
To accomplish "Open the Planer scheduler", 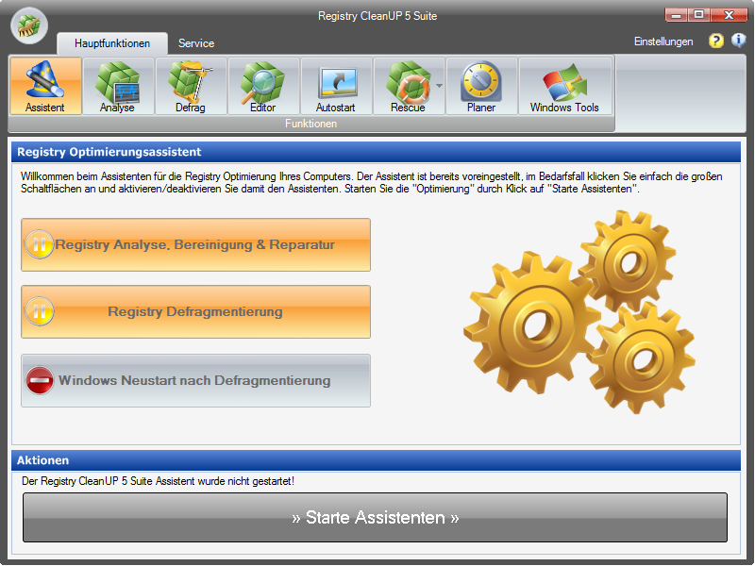I will 480,86.
